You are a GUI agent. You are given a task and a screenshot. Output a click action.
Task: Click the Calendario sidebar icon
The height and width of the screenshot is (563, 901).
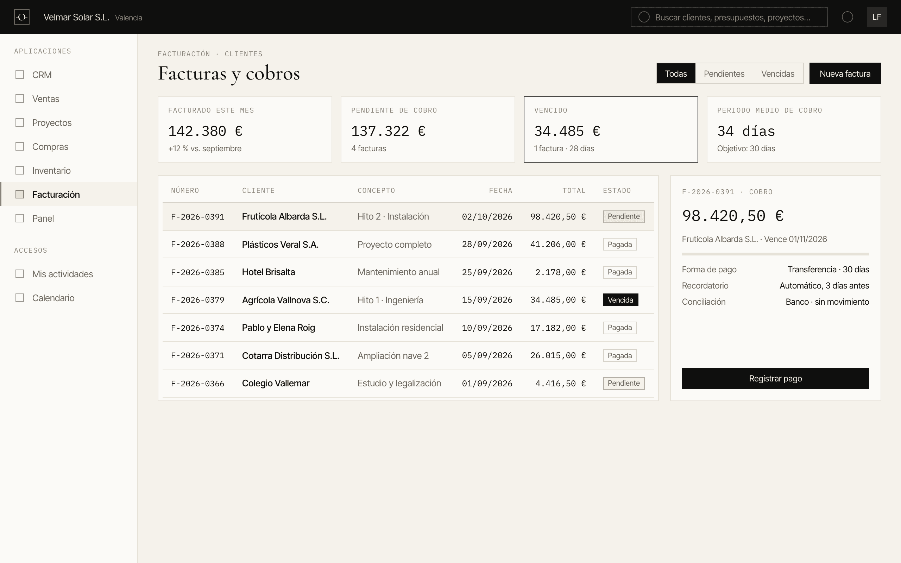20,298
